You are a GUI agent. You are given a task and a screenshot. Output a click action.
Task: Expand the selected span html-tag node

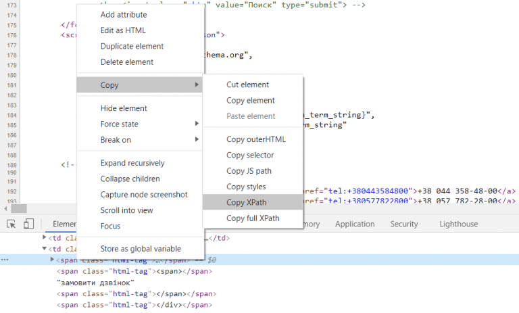pyautogui.click(x=53, y=260)
